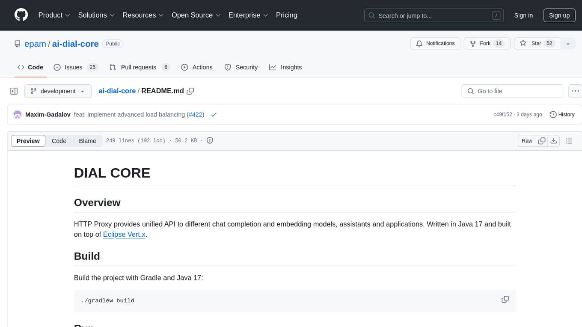Focus the Go to file field

click(512, 91)
